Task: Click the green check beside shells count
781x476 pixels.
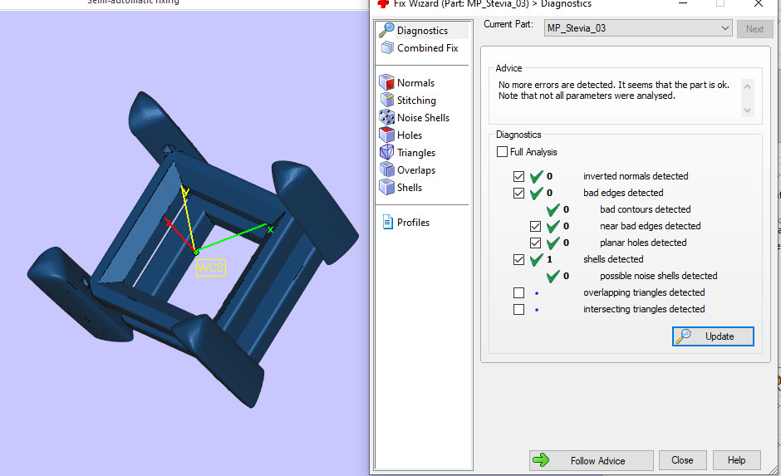Action: tap(537, 259)
